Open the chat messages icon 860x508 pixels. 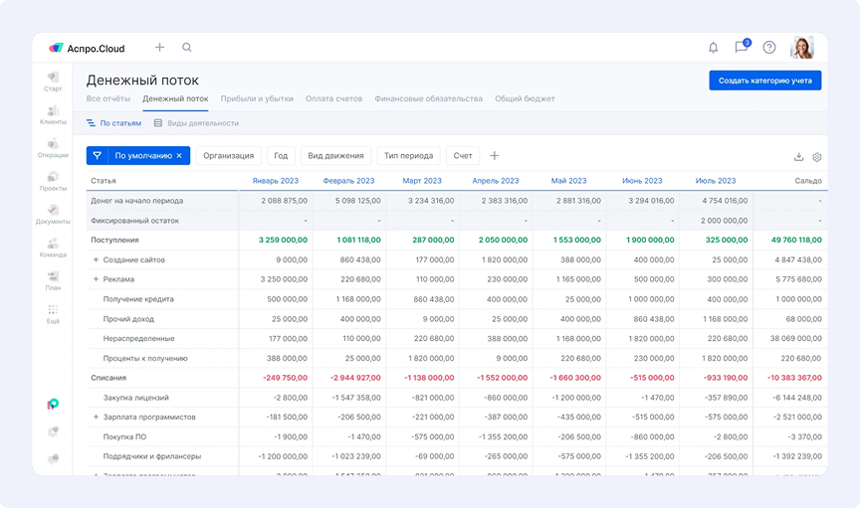(741, 48)
